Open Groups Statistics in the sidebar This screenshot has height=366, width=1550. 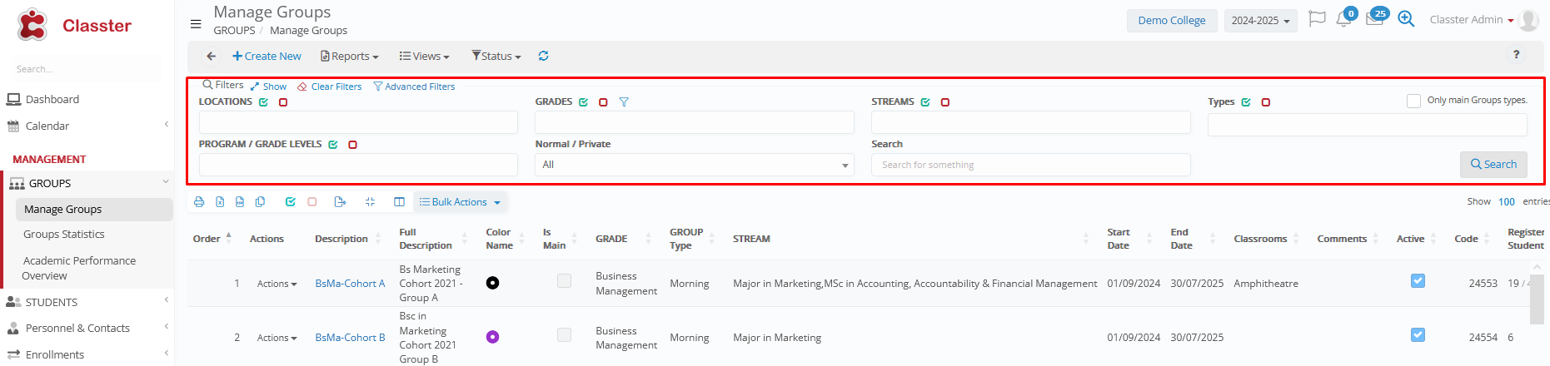(x=64, y=235)
